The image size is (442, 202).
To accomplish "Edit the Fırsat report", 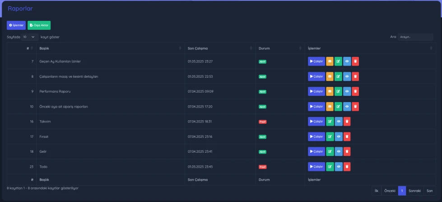I will point(330,136).
